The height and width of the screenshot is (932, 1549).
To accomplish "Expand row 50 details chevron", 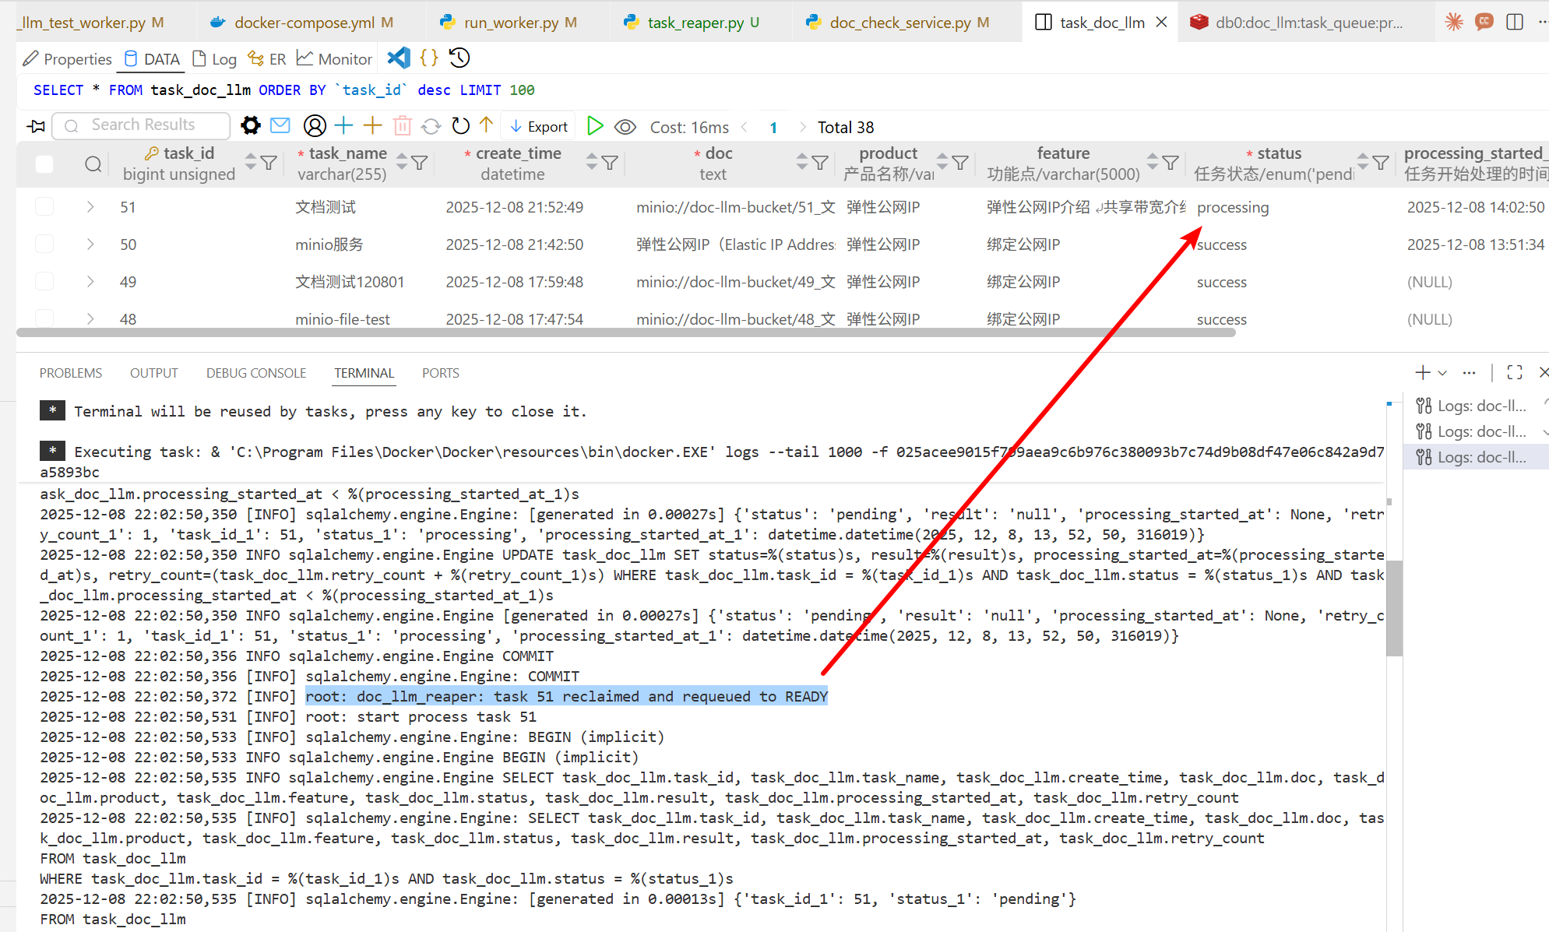I will click(90, 244).
